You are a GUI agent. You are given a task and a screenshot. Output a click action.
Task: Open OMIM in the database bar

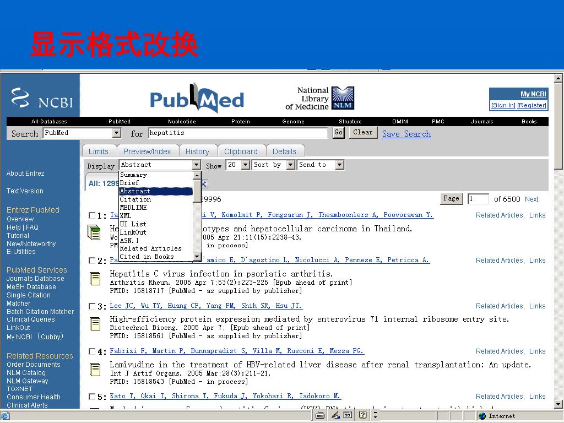(400, 122)
